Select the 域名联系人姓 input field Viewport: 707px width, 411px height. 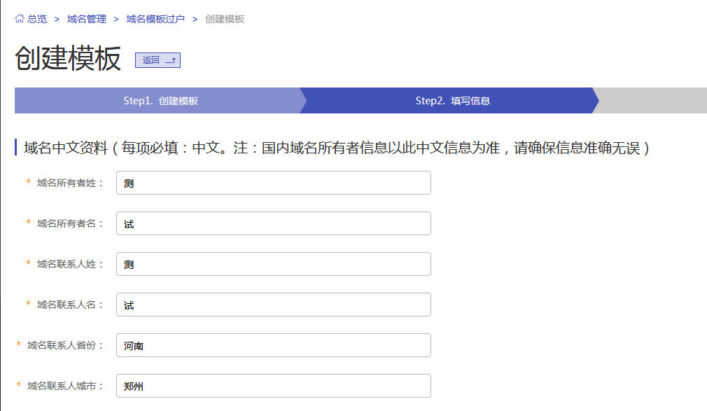point(273,264)
